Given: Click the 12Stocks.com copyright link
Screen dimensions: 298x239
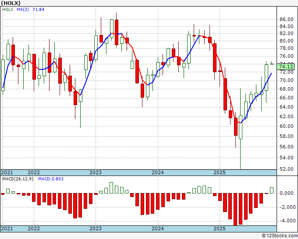Looking at the screenshot, I should point(280,235).
